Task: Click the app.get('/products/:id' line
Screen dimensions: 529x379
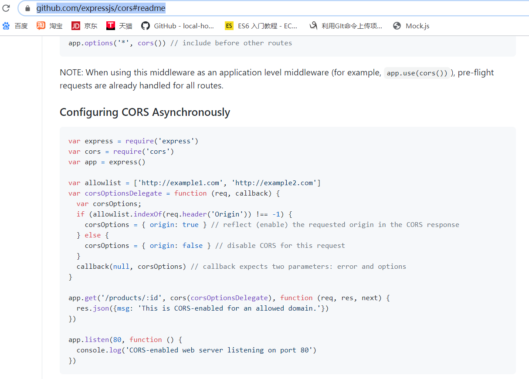Action: tap(229, 298)
